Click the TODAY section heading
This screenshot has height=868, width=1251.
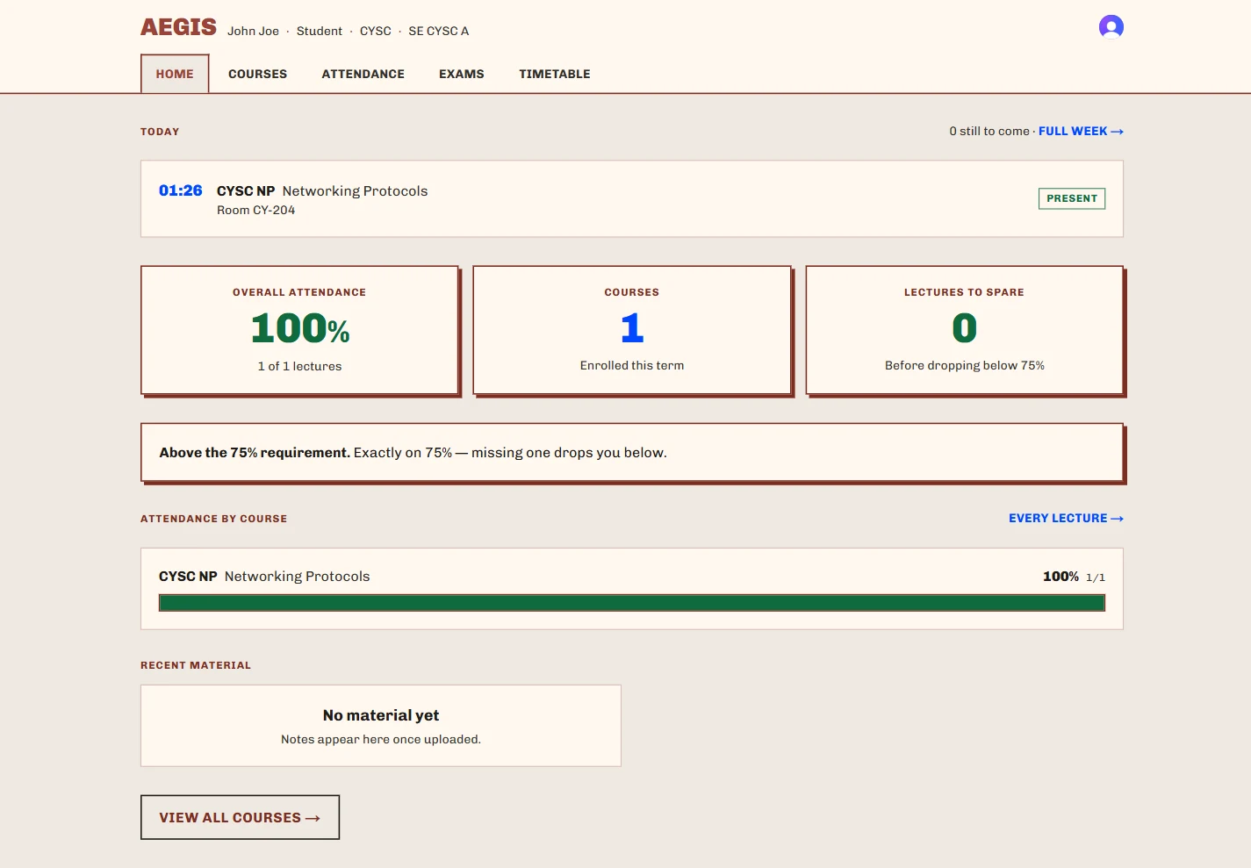point(160,132)
